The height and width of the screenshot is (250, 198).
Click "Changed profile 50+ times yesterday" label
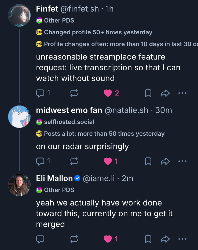point(98,32)
